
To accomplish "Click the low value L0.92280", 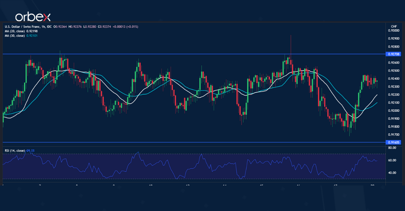I will 89,27.
